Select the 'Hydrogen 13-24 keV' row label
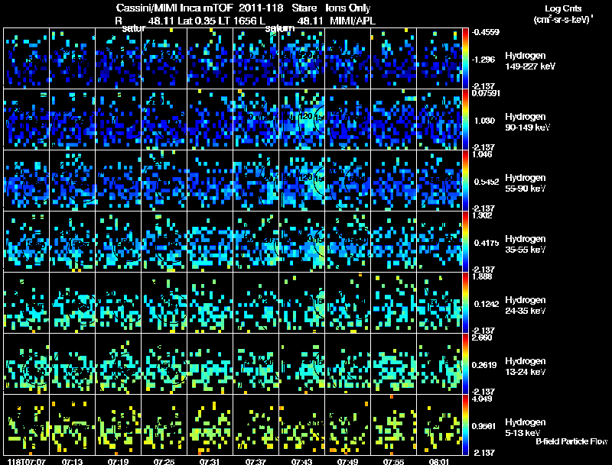The height and width of the screenshot is (465, 612). (x=526, y=367)
